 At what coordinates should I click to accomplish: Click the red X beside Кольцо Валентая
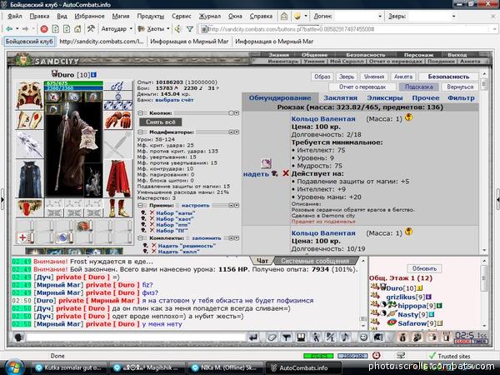[286, 173]
